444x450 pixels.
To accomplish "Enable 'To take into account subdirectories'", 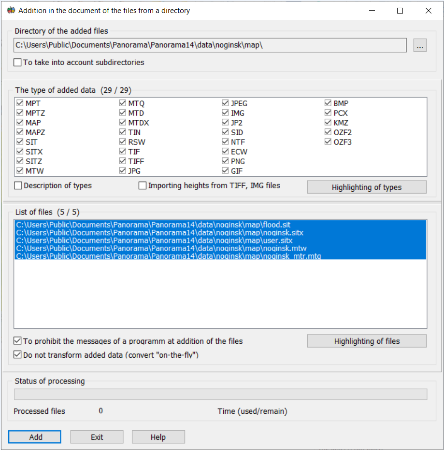I will pyautogui.click(x=18, y=62).
